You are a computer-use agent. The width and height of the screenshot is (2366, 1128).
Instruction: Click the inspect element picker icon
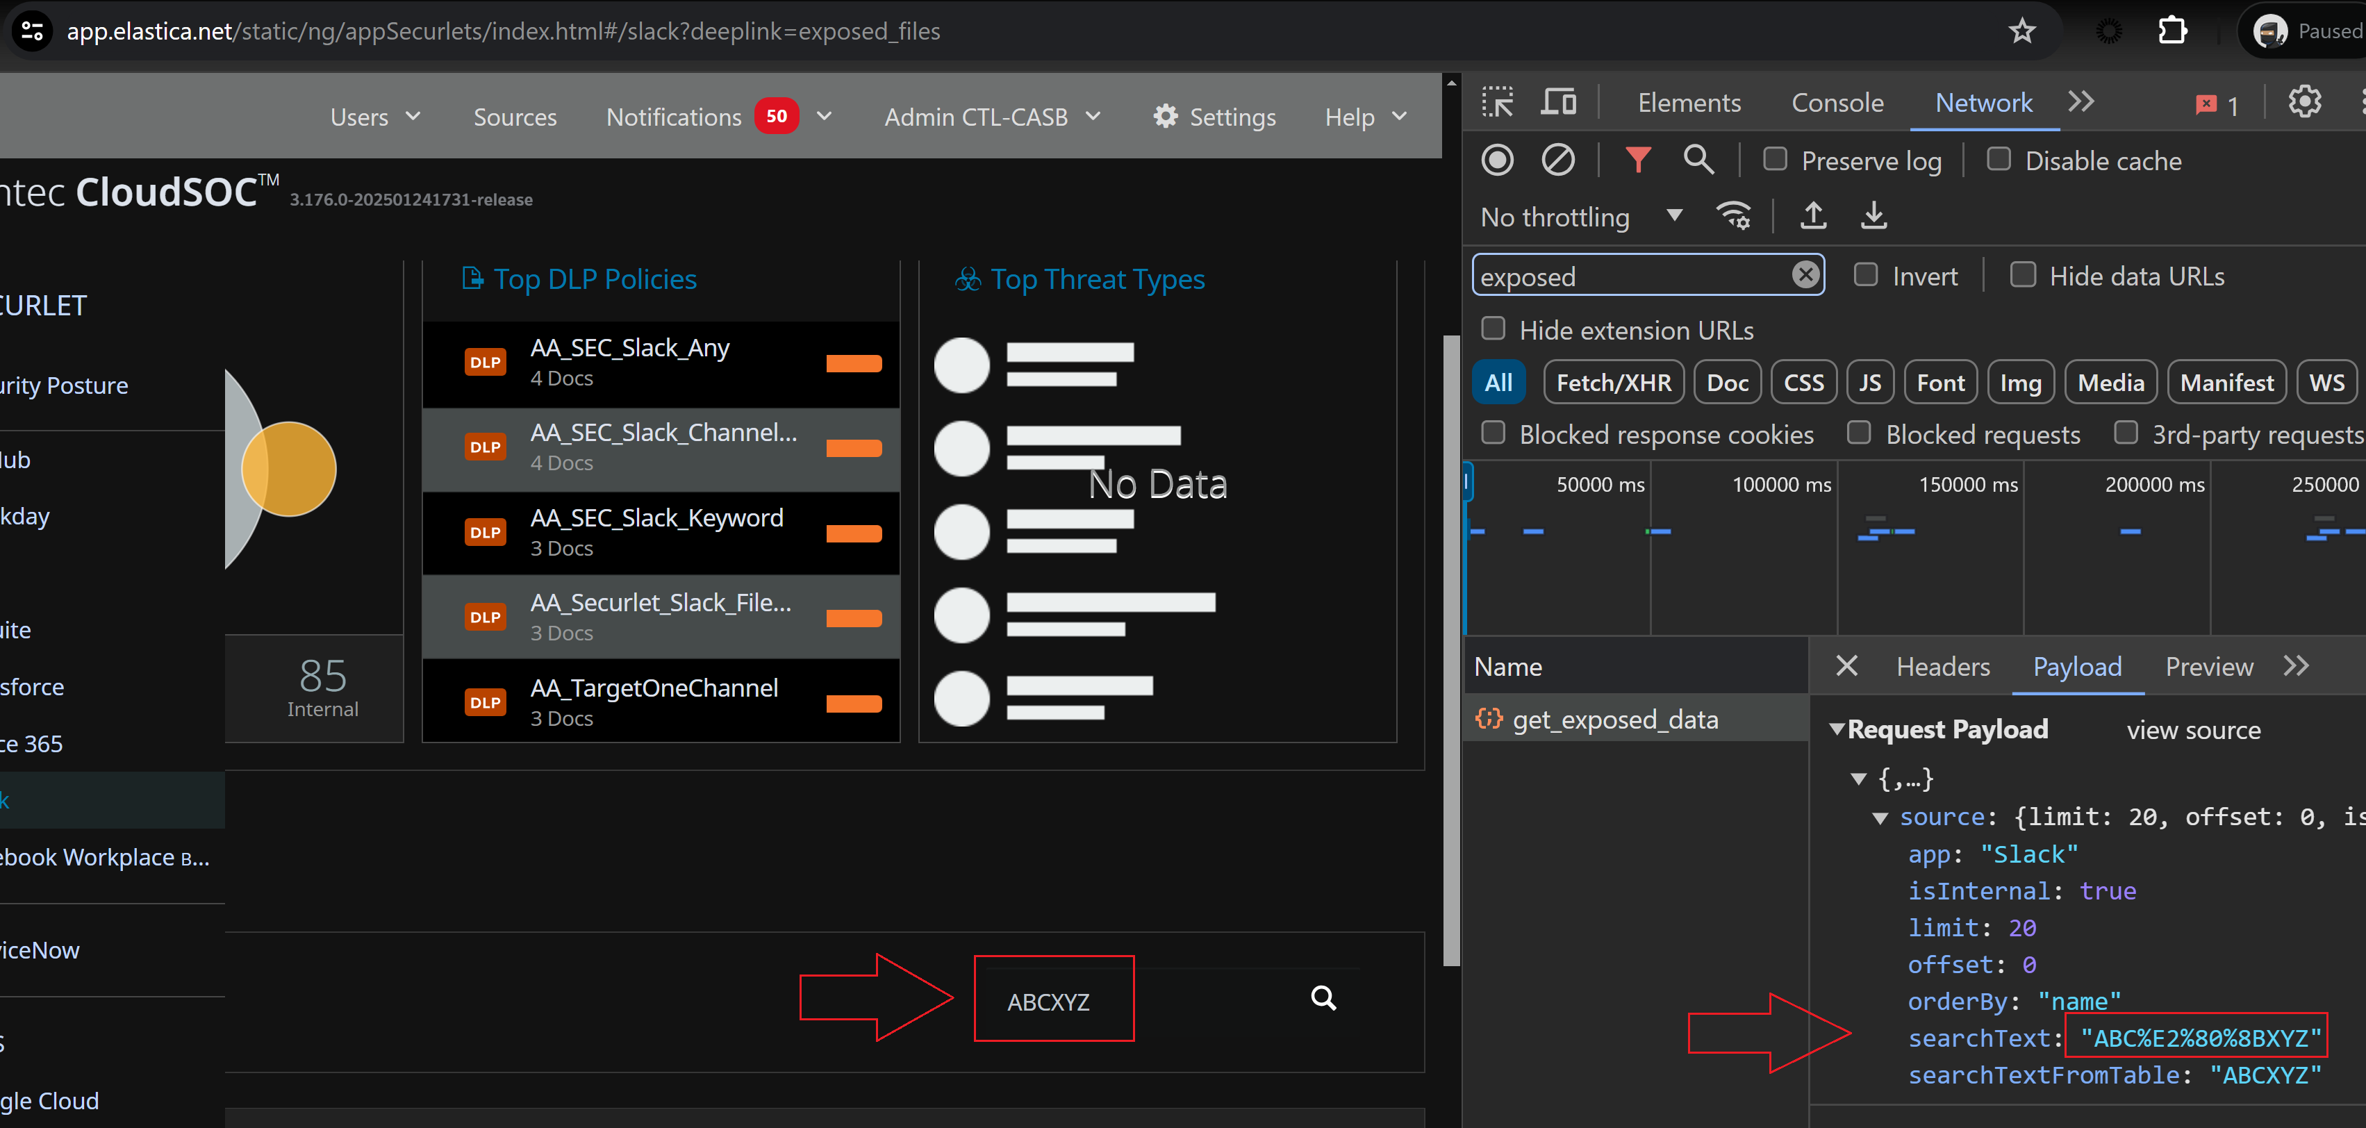(x=1497, y=102)
